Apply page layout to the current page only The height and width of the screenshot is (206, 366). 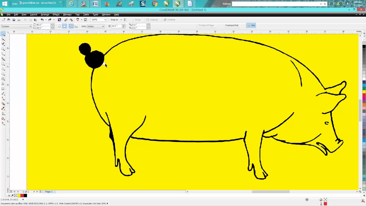coord(76,26)
